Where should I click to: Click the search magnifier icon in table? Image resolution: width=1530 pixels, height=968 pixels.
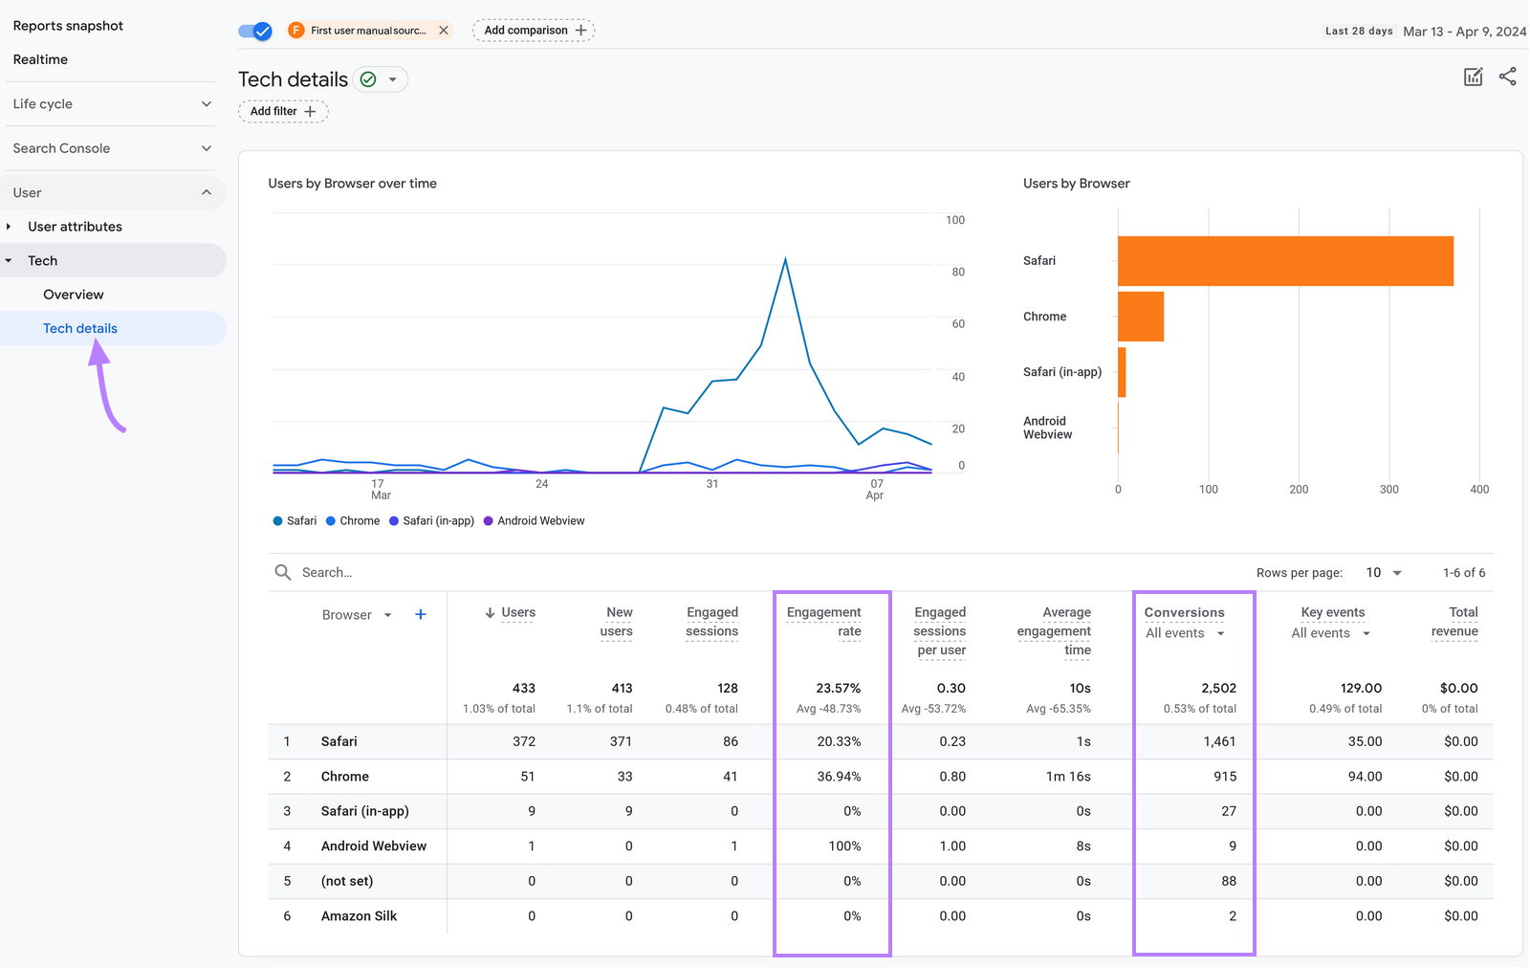(x=283, y=573)
